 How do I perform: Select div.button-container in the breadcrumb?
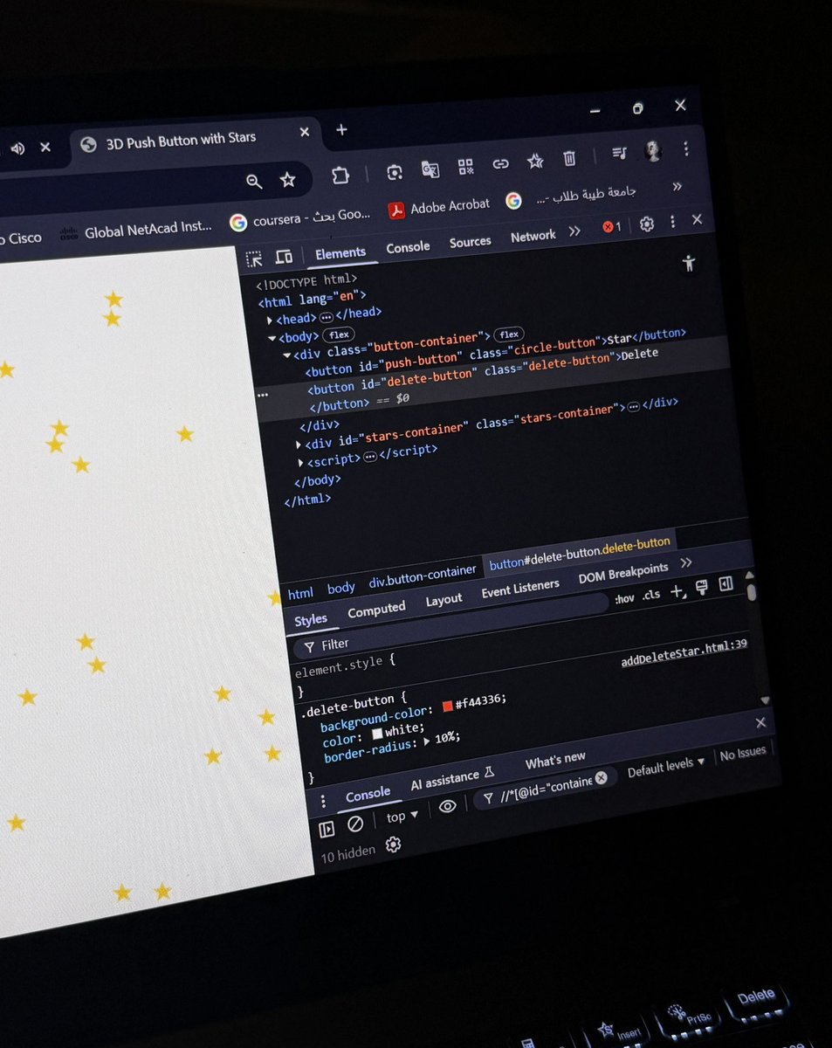point(423,576)
